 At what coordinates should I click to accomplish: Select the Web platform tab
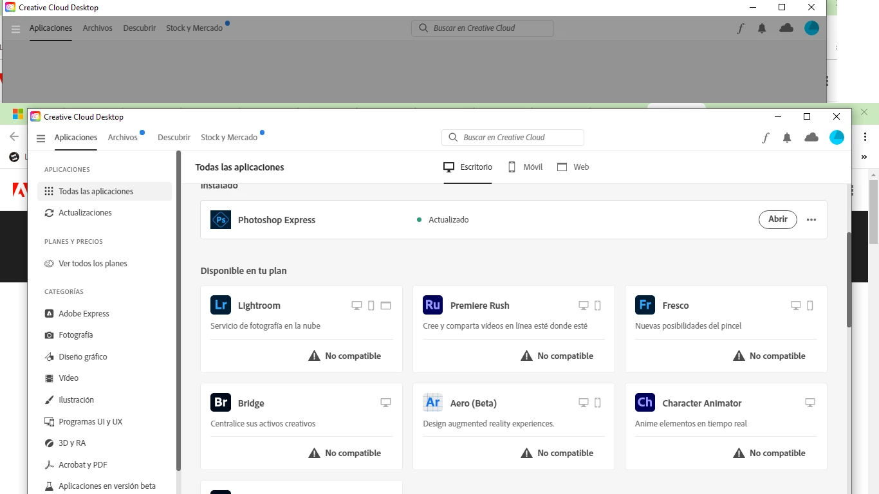[573, 167]
